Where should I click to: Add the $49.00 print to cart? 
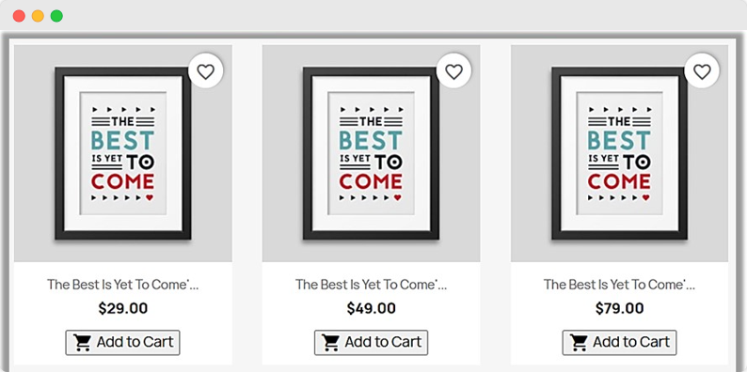371,343
